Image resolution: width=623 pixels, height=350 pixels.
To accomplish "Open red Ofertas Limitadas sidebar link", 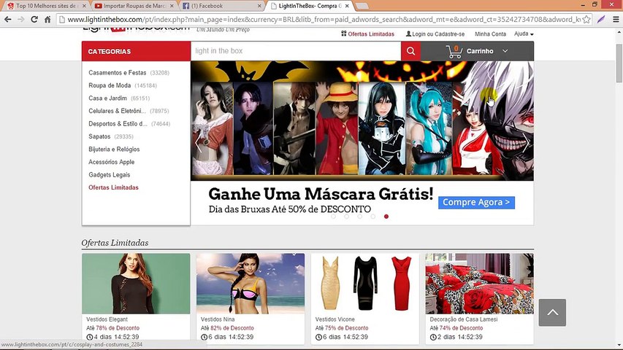I will [113, 187].
